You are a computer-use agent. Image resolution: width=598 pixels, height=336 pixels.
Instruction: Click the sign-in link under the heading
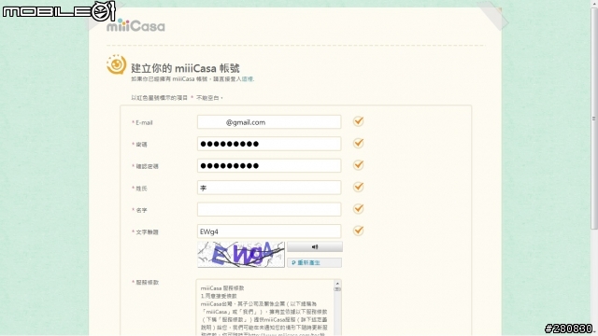tap(247, 78)
